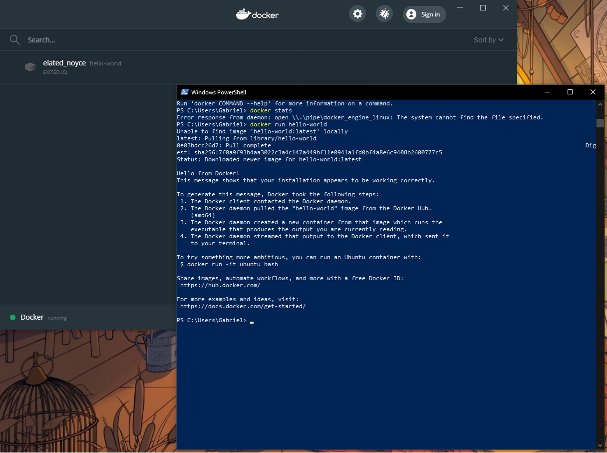Screen dimensions: 607x453
Task: Click the green Docker running status dot
Action: 12,318
